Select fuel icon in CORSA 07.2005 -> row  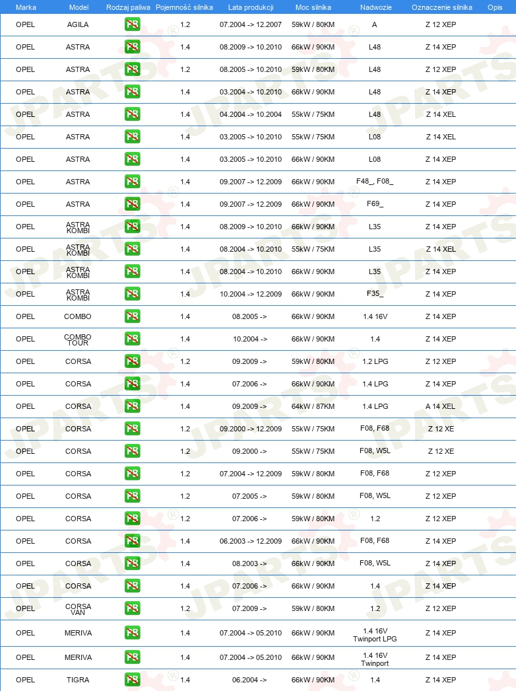(132, 496)
